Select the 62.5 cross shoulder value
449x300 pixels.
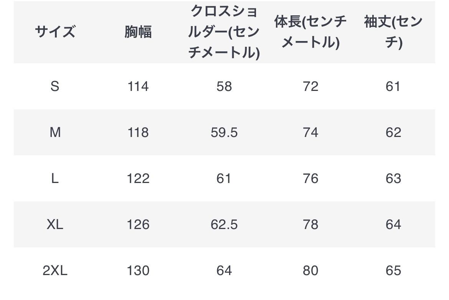coord(224,224)
